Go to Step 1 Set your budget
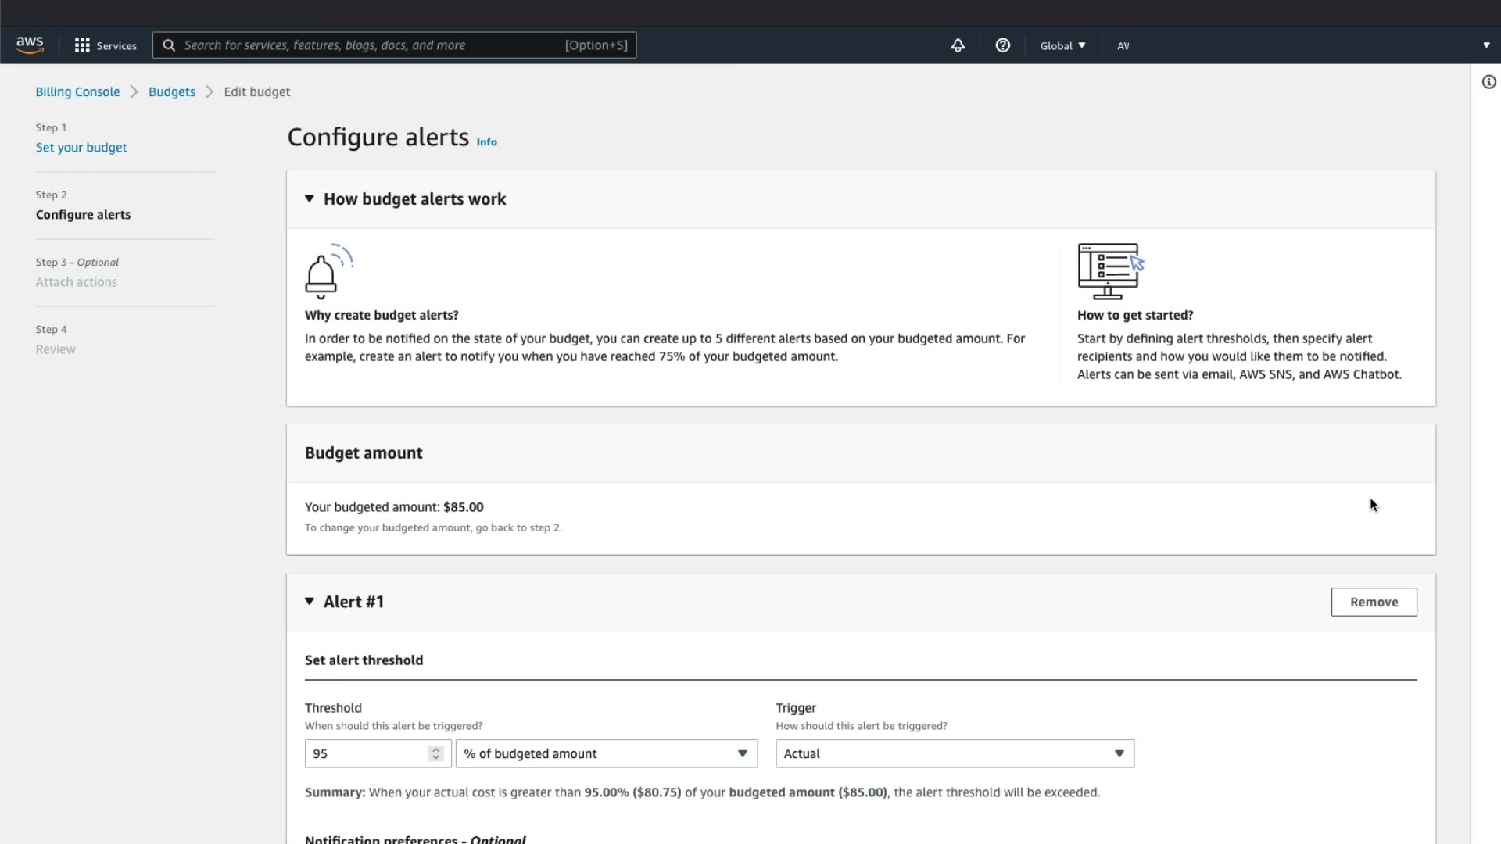This screenshot has height=844, width=1501. pos(81,147)
